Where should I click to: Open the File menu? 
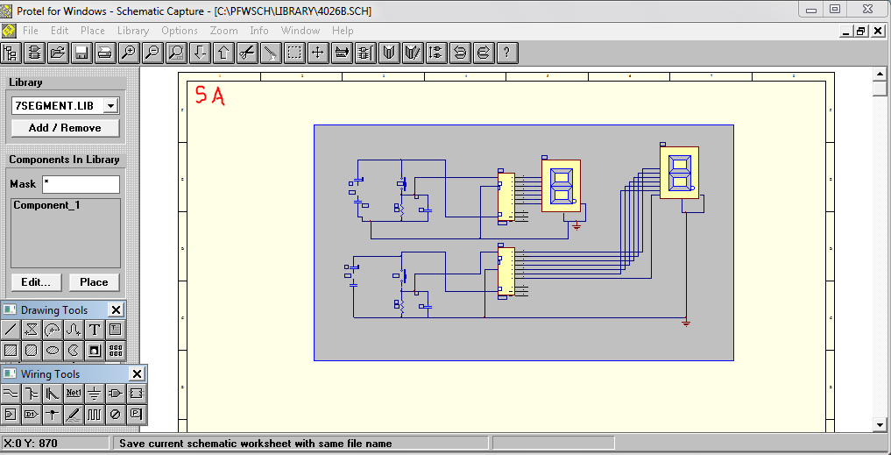30,31
